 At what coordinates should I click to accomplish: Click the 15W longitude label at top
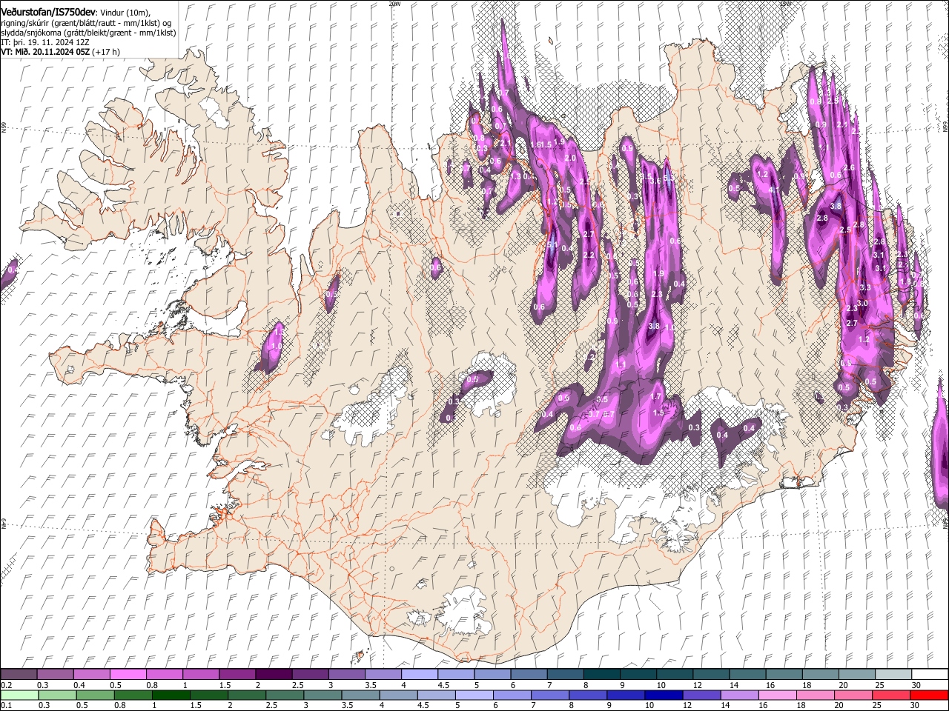click(785, 4)
